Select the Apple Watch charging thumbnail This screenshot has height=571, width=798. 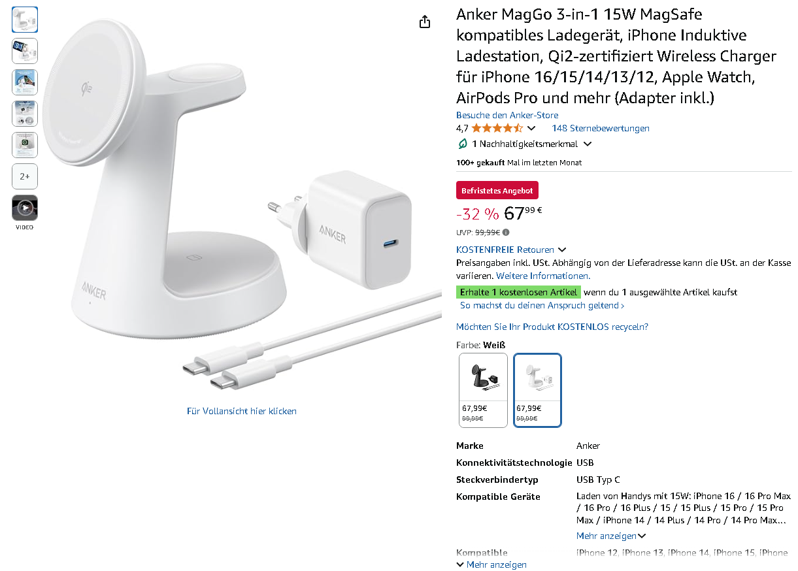pyautogui.click(x=25, y=145)
